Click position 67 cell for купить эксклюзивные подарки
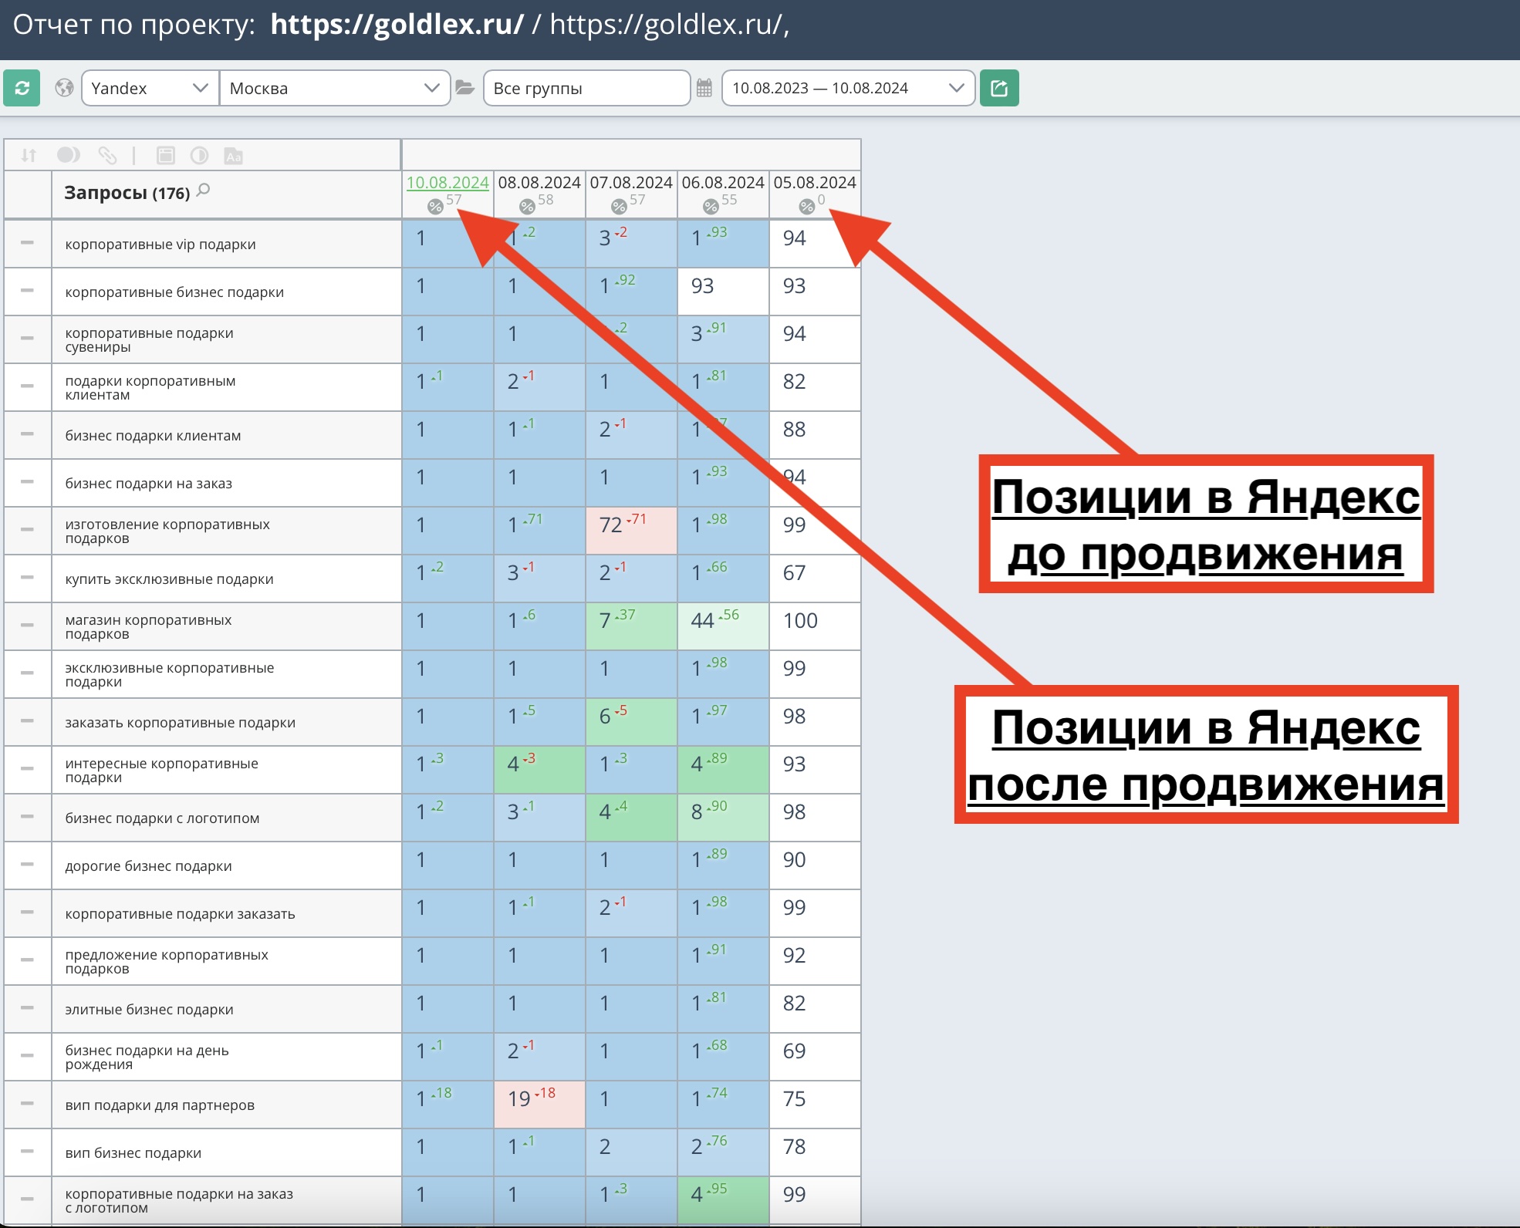Viewport: 1520px width, 1228px height. (815, 579)
